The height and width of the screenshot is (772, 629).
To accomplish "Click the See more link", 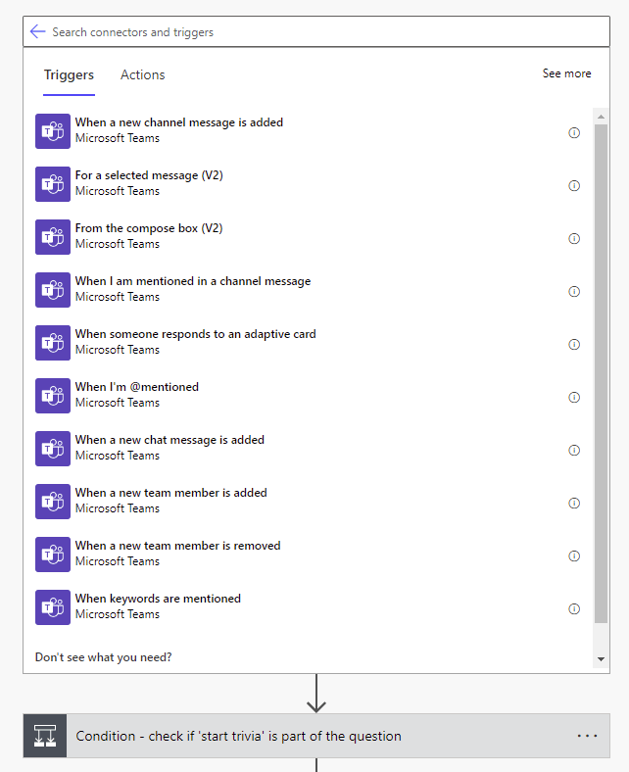I will click(x=566, y=73).
